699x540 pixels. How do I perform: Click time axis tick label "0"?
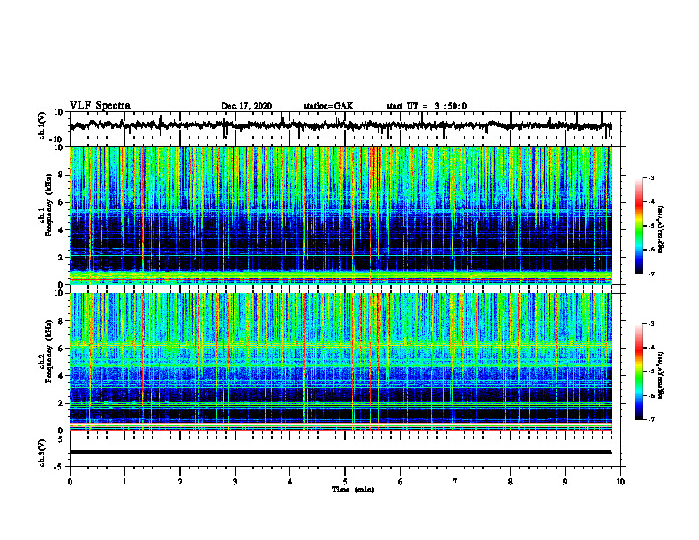(x=70, y=482)
